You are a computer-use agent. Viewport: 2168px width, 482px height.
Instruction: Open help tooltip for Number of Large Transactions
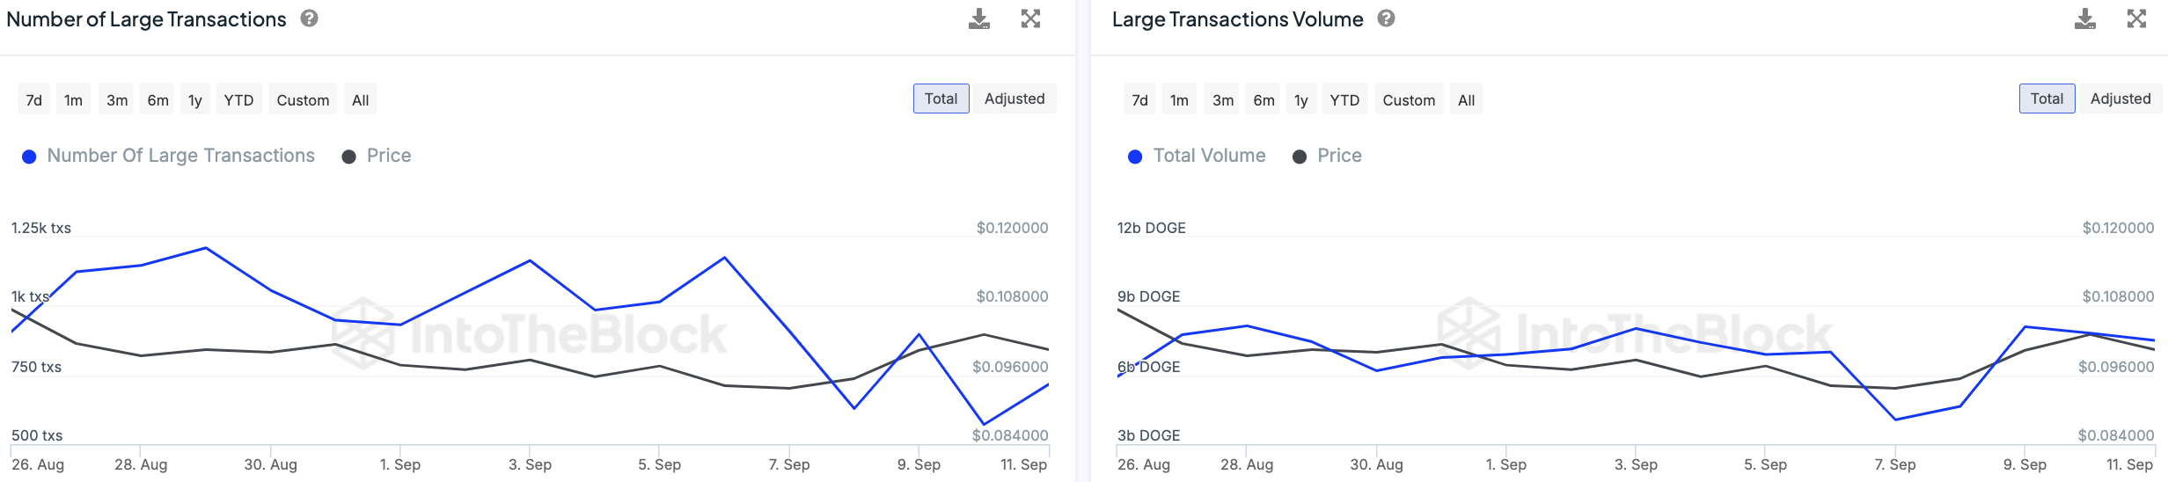click(x=309, y=18)
